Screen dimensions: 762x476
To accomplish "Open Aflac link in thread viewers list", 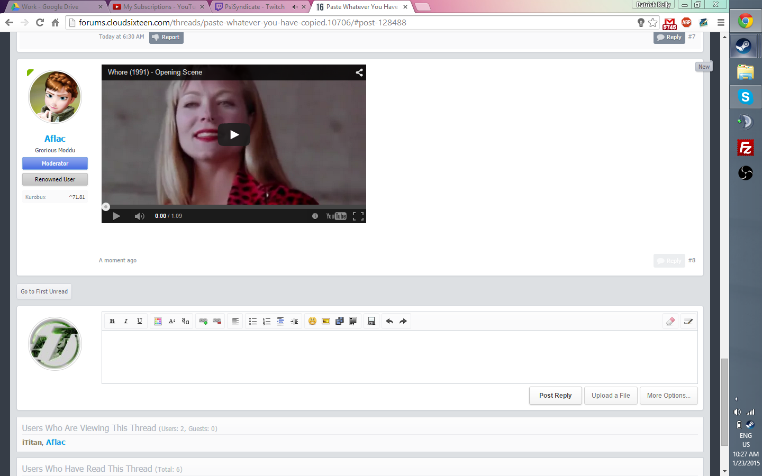I will coord(56,442).
